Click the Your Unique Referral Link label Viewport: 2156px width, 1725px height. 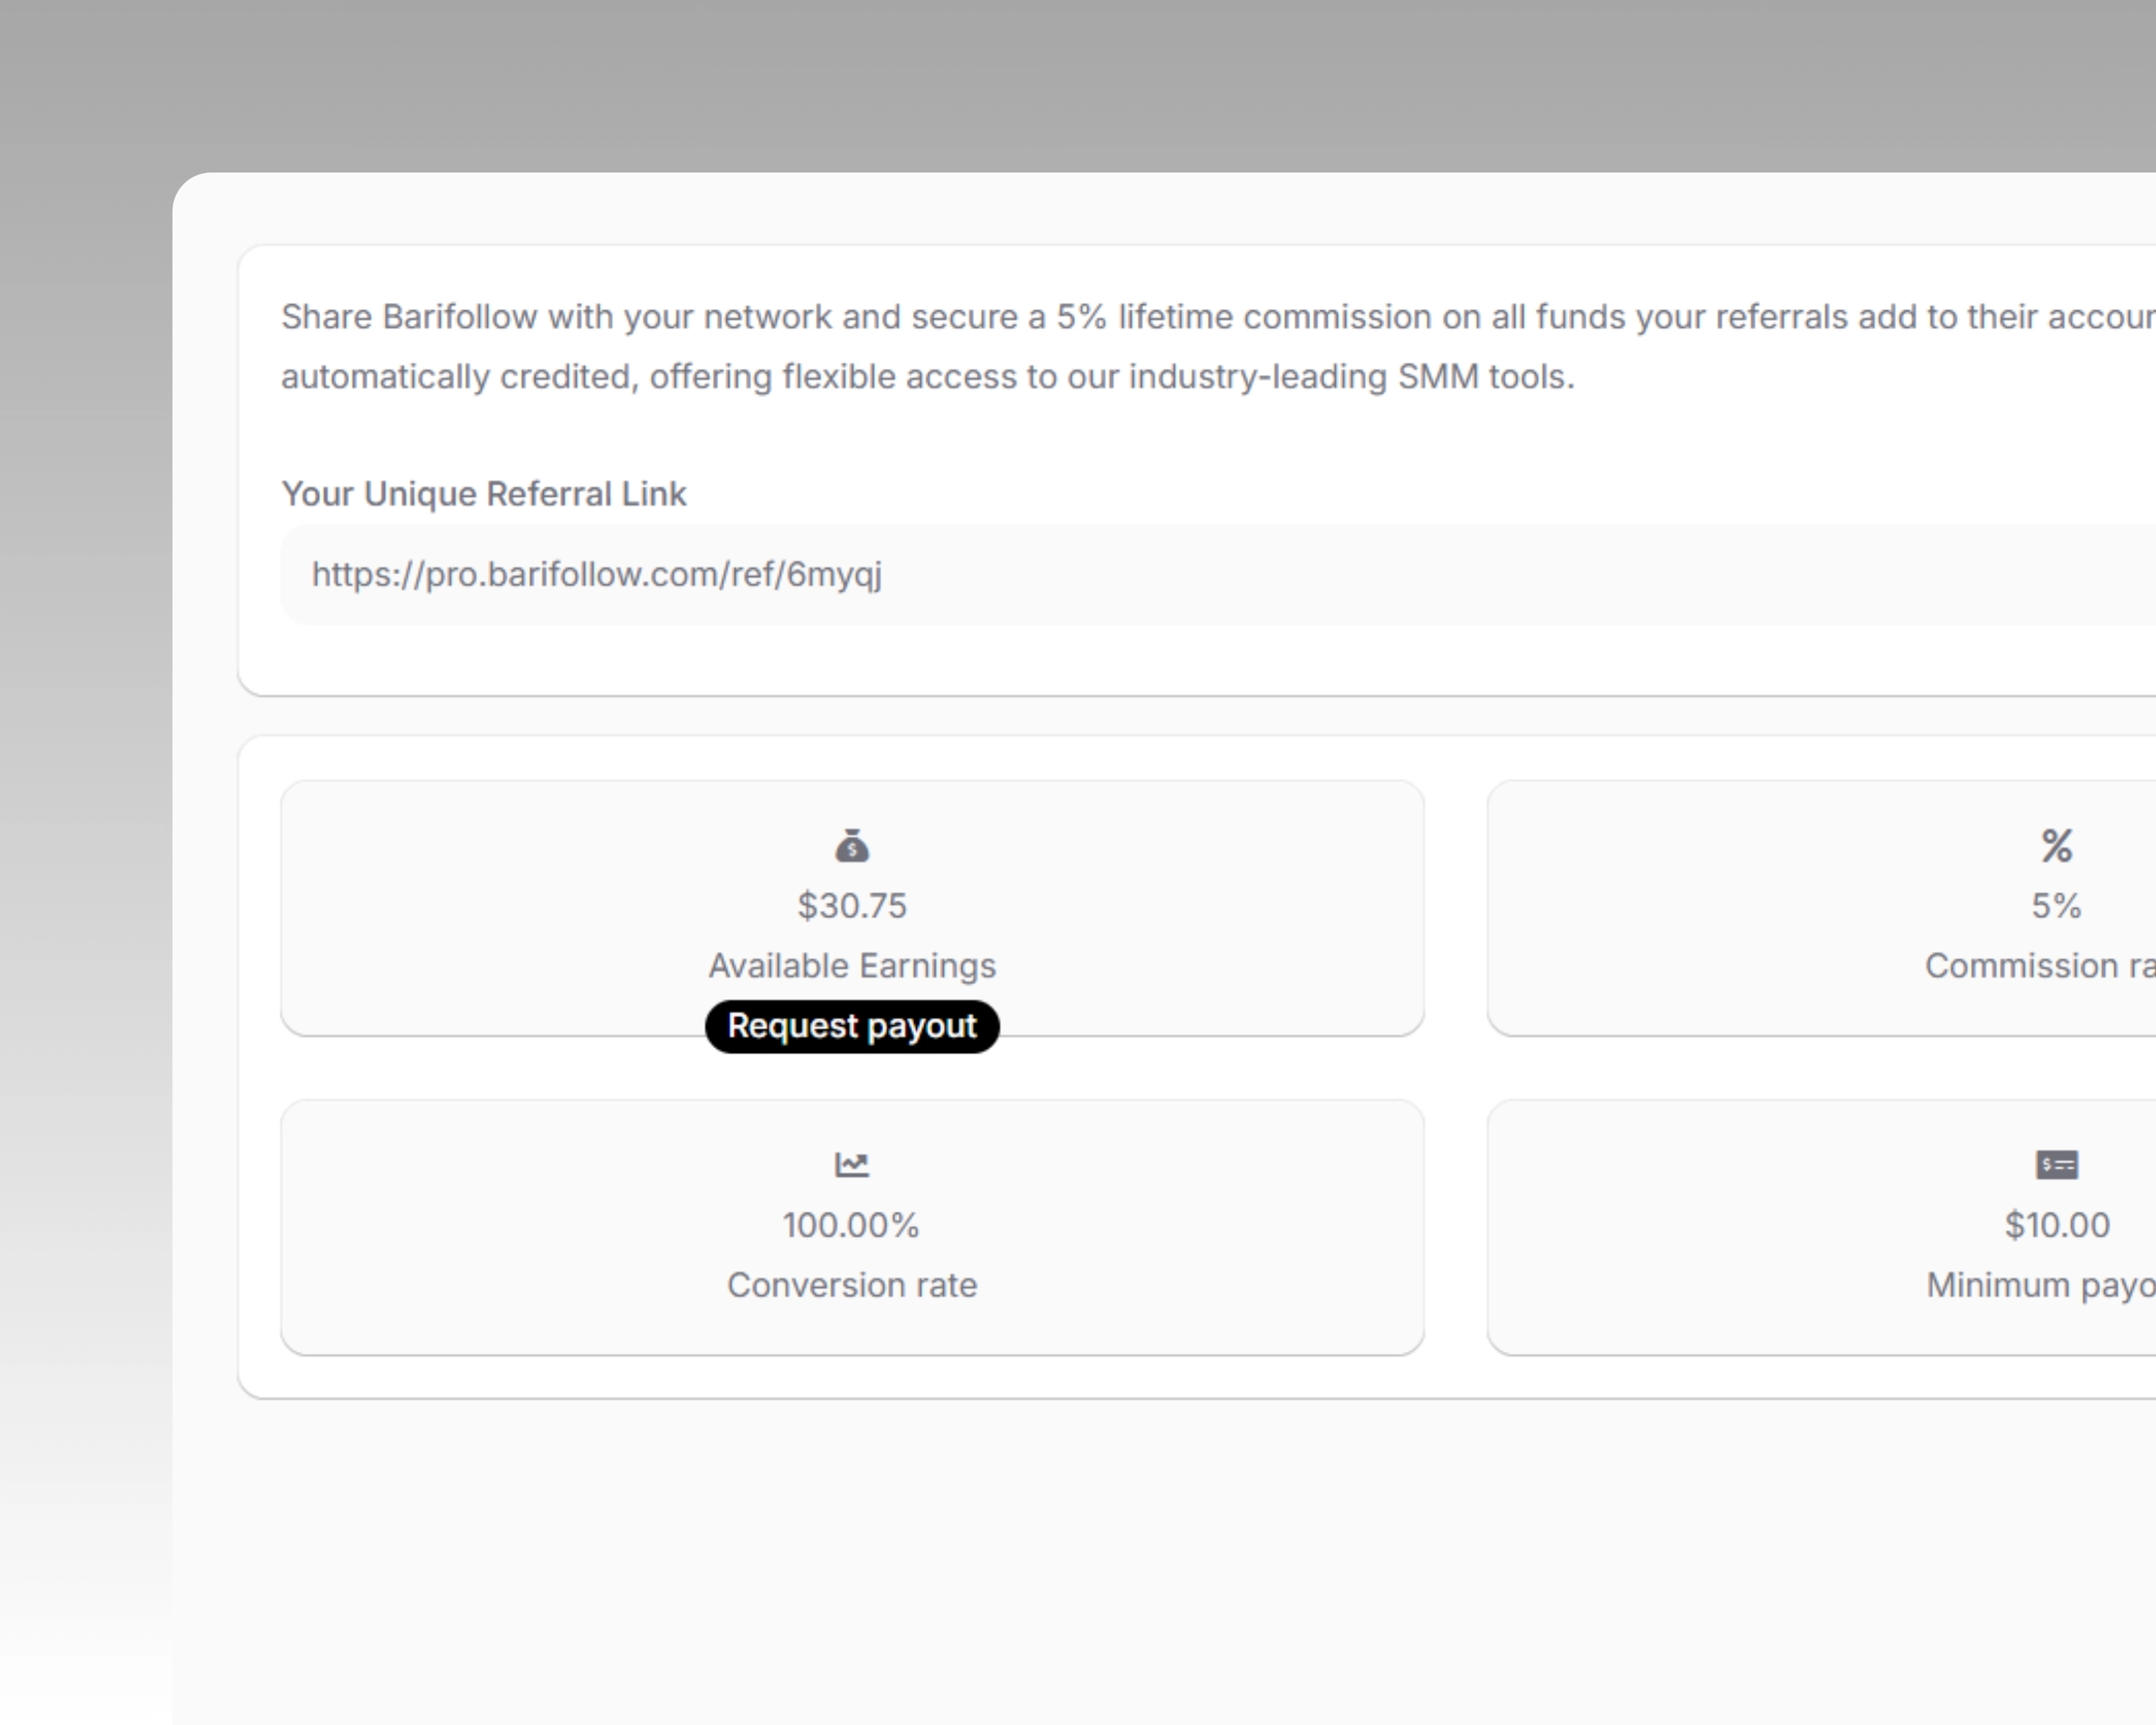coord(484,493)
